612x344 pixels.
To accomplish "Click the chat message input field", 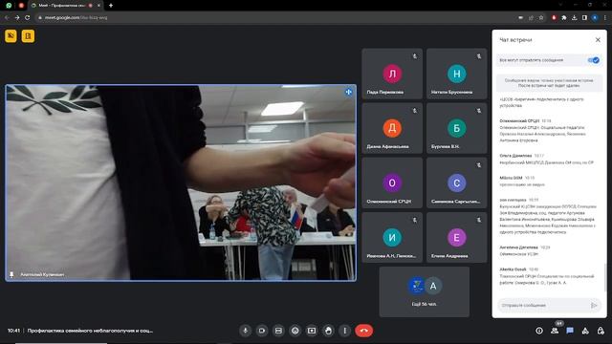I will tap(542, 305).
